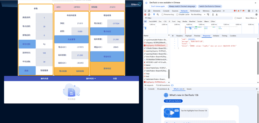Click the red record network log icon
The width and height of the screenshot is (259, 123).
[x=145, y=15]
